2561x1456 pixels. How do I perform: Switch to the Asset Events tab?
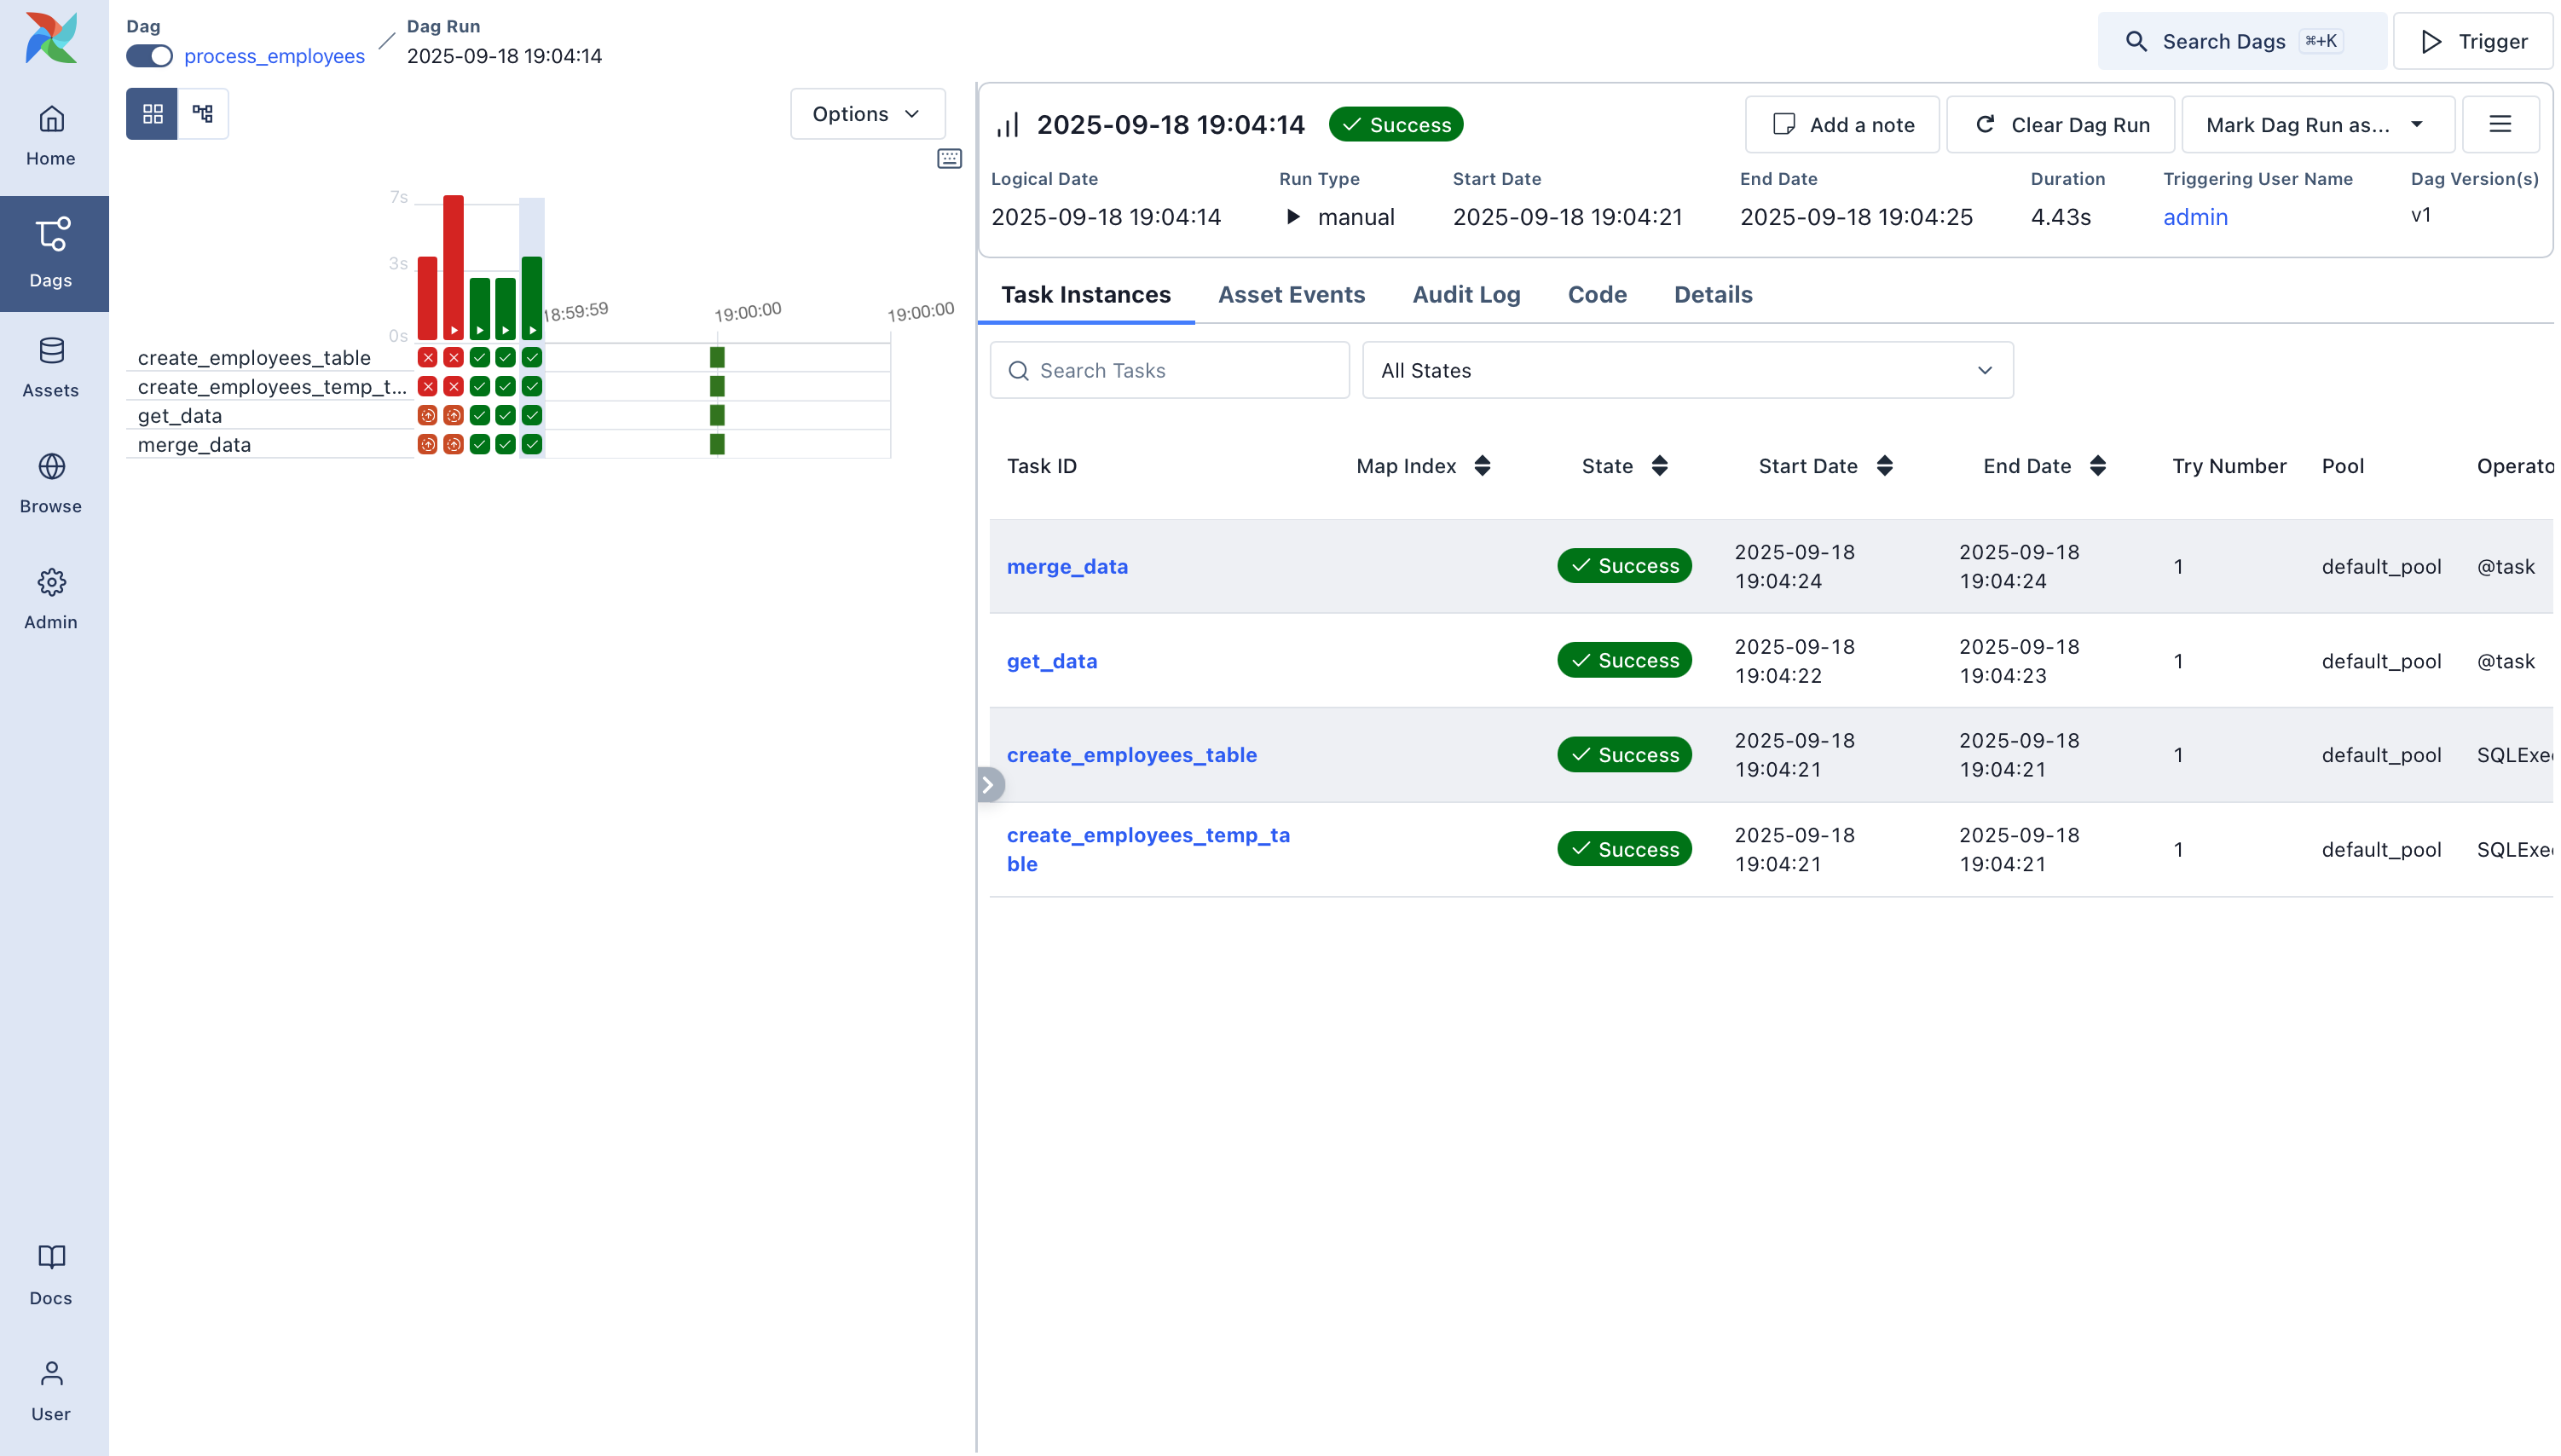pyautogui.click(x=1291, y=294)
